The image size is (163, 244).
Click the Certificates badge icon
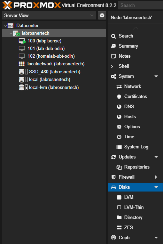tap(119, 97)
